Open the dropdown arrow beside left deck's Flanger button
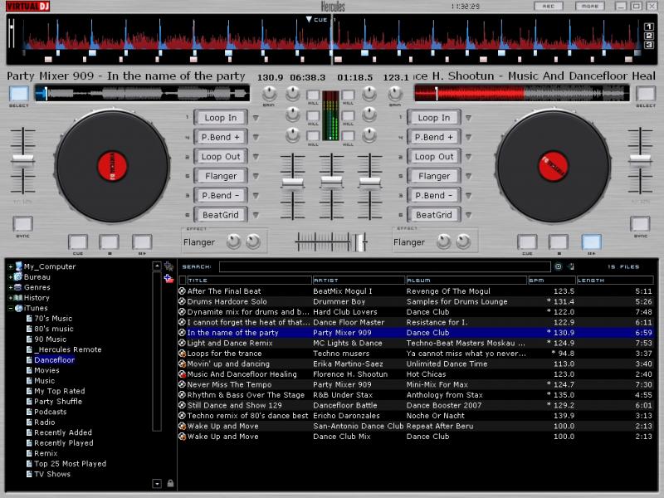Image resolution: width=664 pixels, height=498 pixels. tap(256, 176)
